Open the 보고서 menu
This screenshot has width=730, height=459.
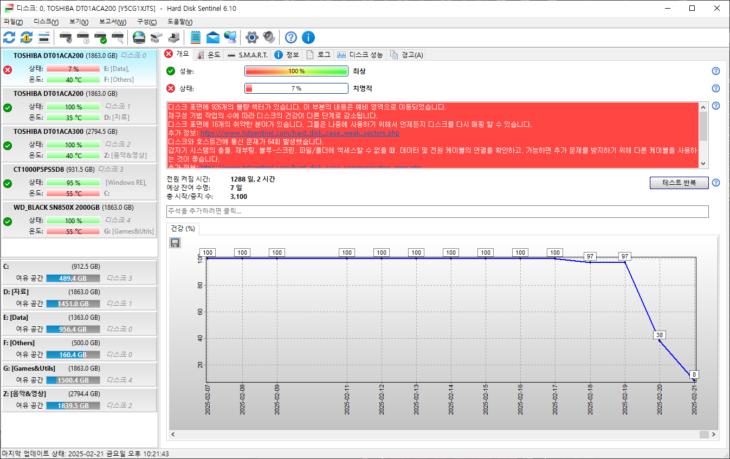click(x=113, y=22)
